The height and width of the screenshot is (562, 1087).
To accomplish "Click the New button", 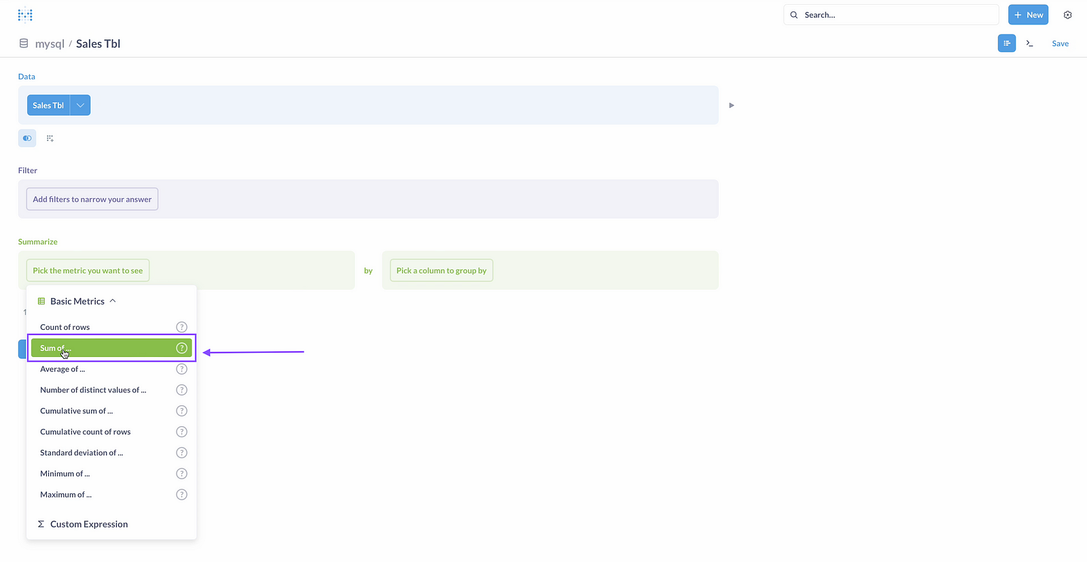I will 1028,15.
